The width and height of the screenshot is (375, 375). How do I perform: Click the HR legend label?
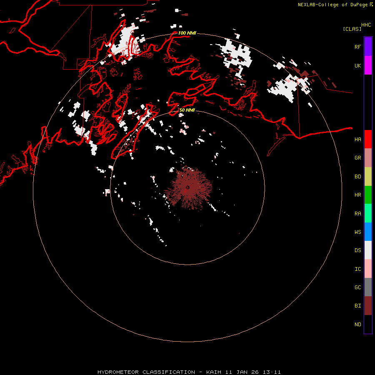pos(357,195)
